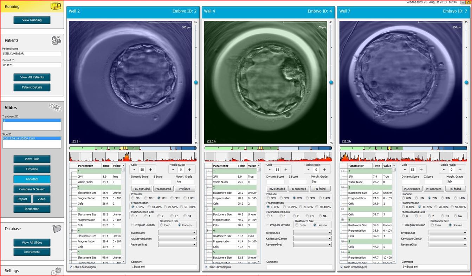Viewport: 472px width, 276px height.
Task: Click the slide icon in Slides panel
Action: tap(56, 107)
